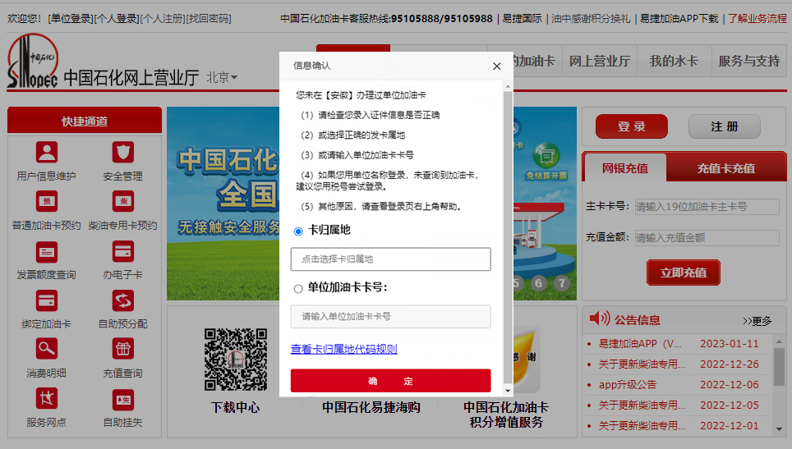
Task: Select the 卡归属地 radio option
Action: (x=298, y=231)
